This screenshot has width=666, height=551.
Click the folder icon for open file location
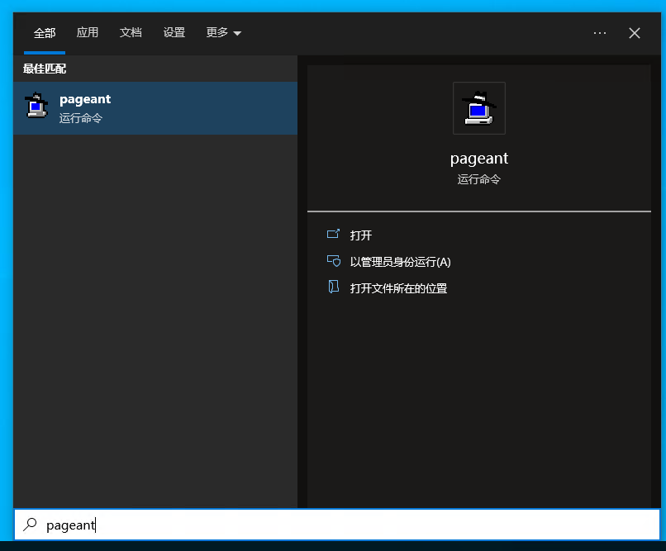tap(334, 287)
